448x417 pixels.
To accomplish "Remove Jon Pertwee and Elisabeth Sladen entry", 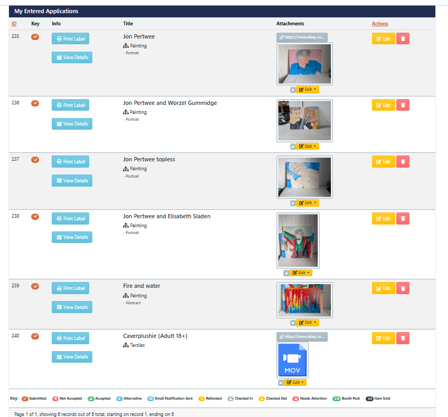I will tap(403, 219).
